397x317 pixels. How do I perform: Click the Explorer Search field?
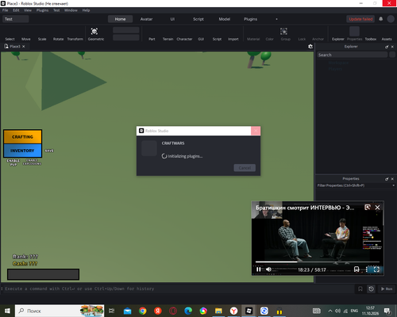353,55
